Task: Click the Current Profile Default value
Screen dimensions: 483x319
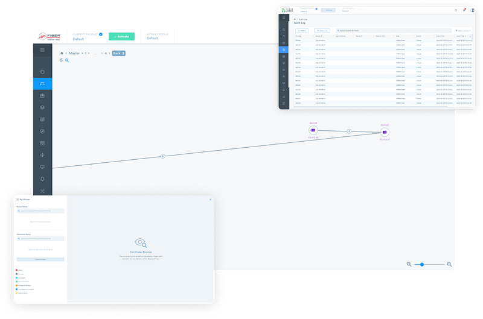Action: 78,39
